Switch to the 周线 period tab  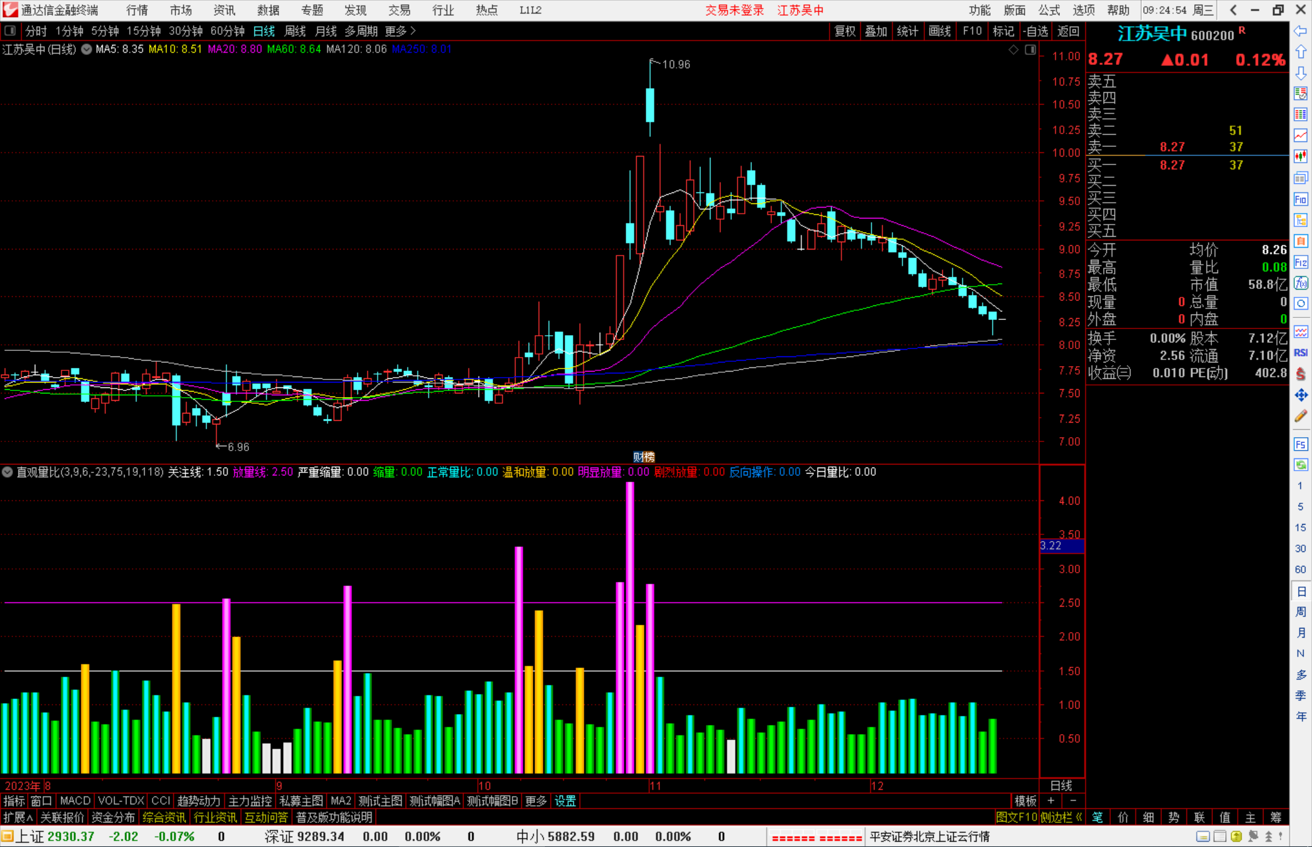click(x=295, y=31)
